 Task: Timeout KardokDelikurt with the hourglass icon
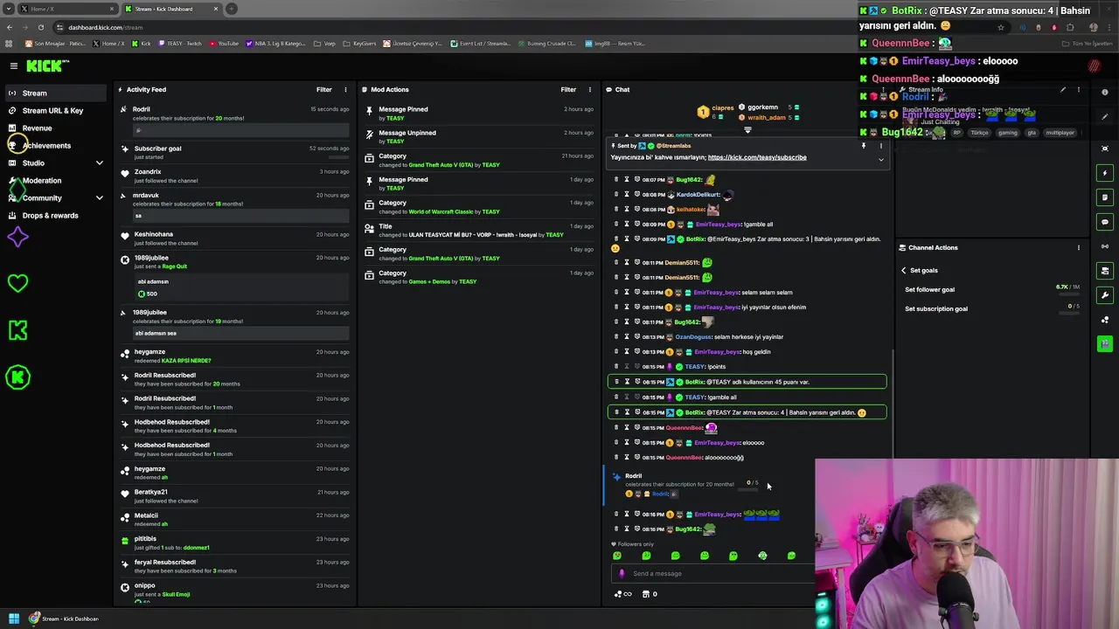[627, 194]
